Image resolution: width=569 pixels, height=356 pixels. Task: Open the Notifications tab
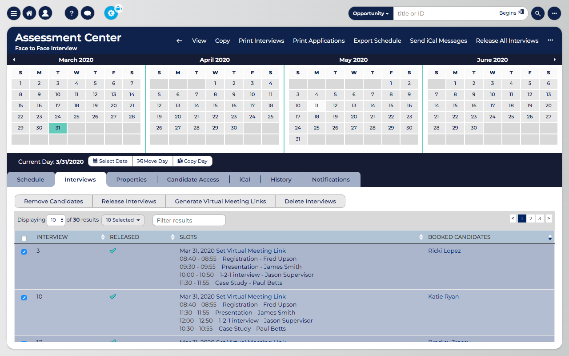pyautogui.click(x=331, y=179)
